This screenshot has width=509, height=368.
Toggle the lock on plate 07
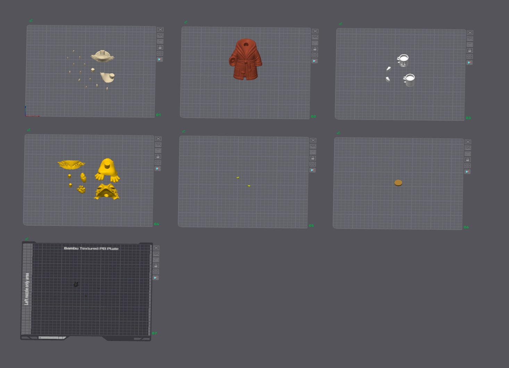156,266
